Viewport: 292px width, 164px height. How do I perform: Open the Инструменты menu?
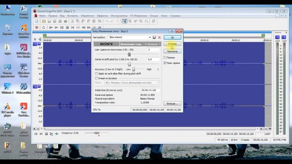click(119, 16)
